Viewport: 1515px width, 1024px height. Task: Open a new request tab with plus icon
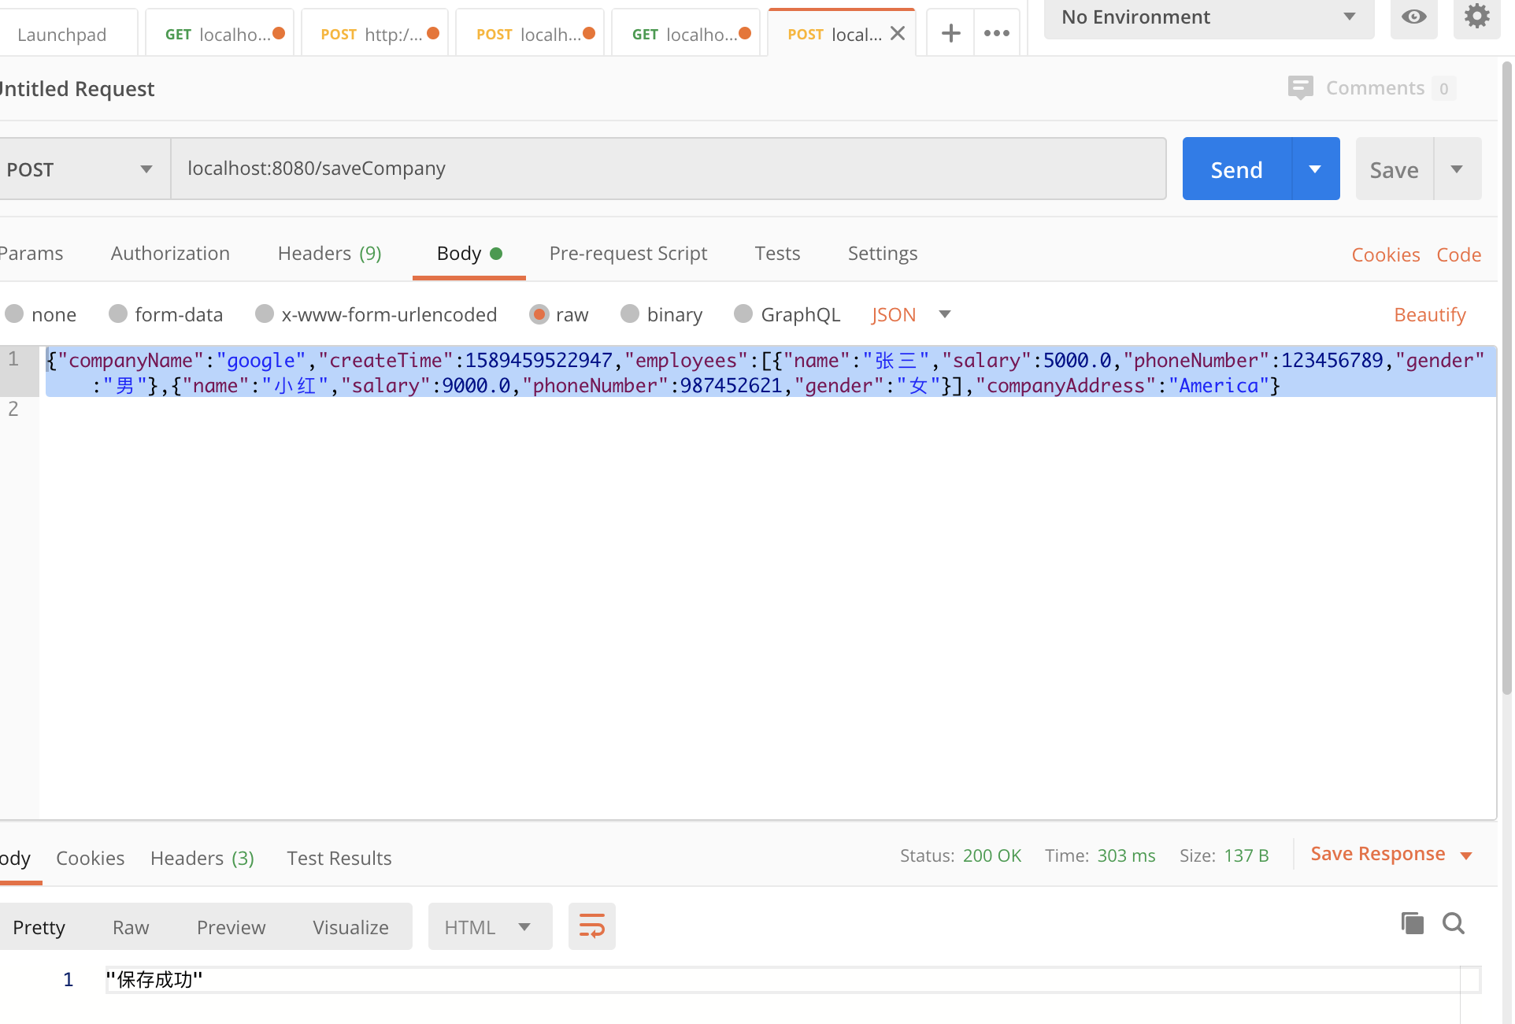[950, 33]
